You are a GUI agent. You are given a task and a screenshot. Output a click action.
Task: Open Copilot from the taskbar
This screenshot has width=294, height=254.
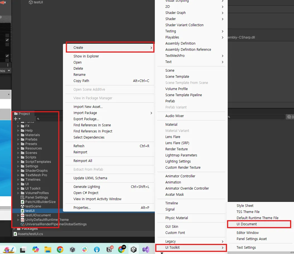(x=35, y=250)
